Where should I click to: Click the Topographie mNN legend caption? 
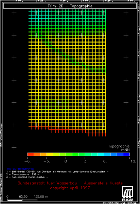click(119, 148)
